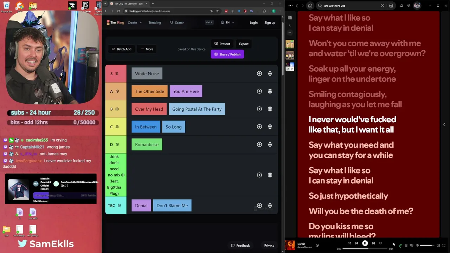Open the Trending page on Tier King
450x253 pixels.
tap(155, 22)
